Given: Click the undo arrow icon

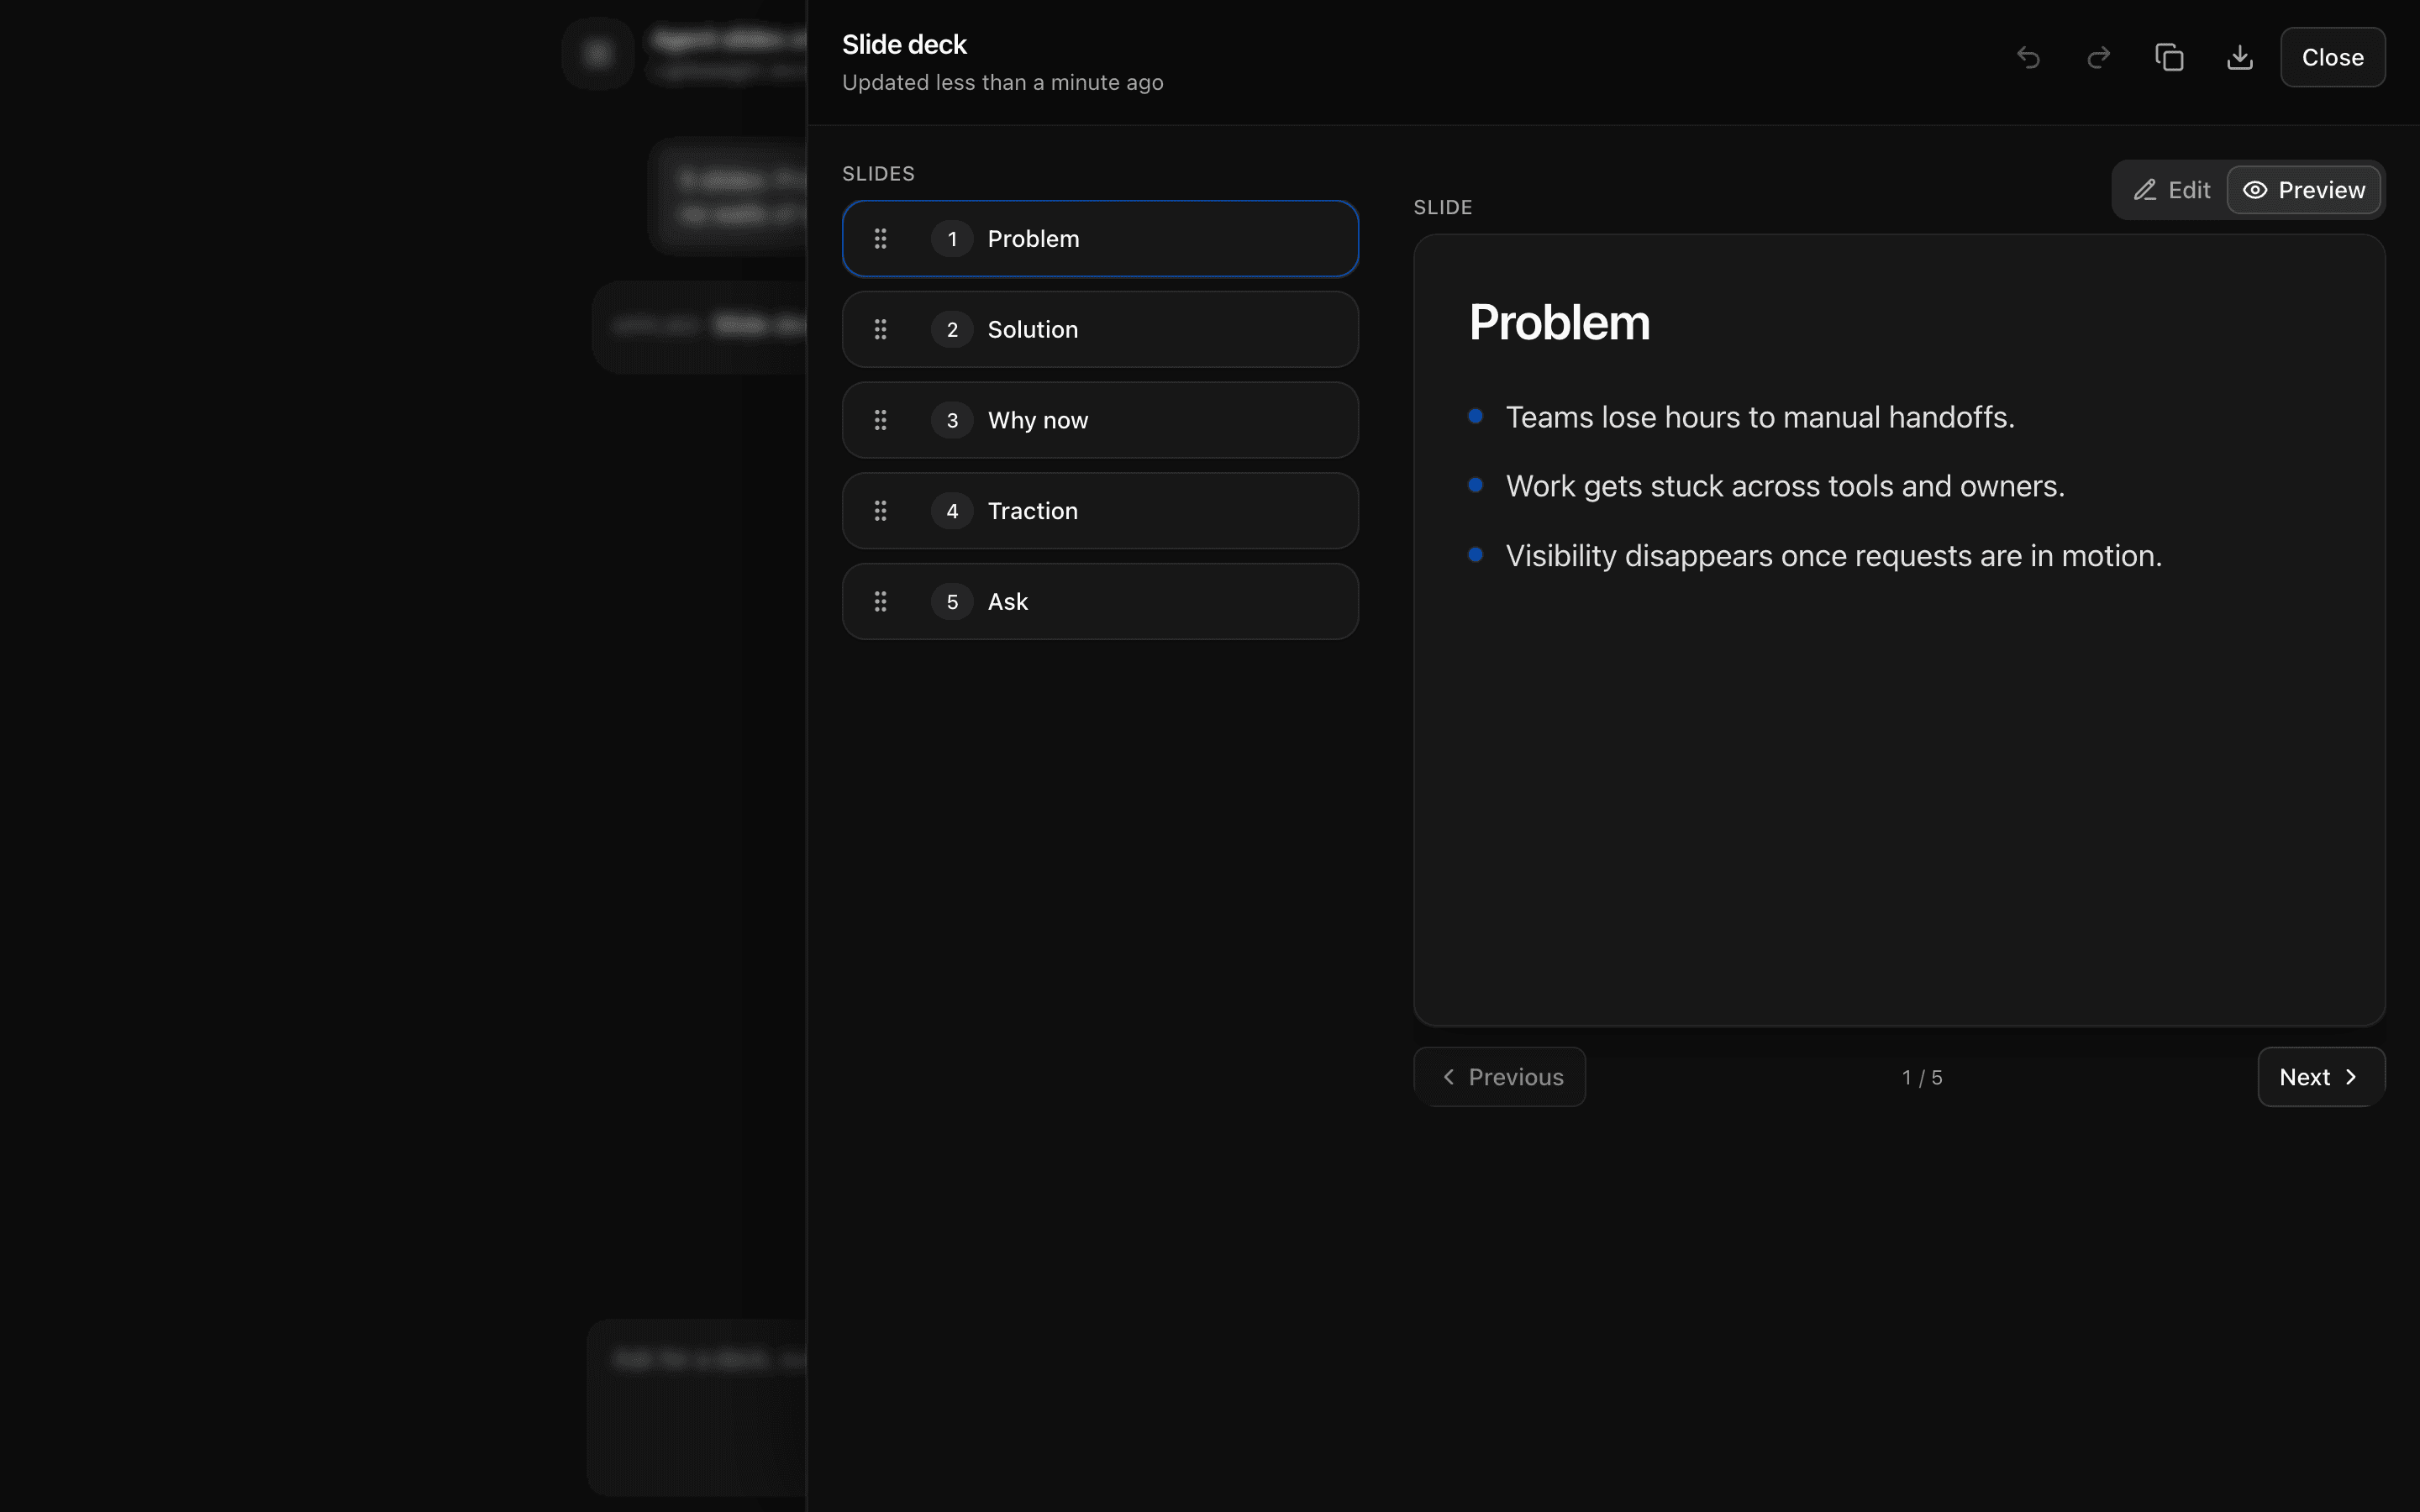Looking at the screenshot, I should click(2028, 58).
